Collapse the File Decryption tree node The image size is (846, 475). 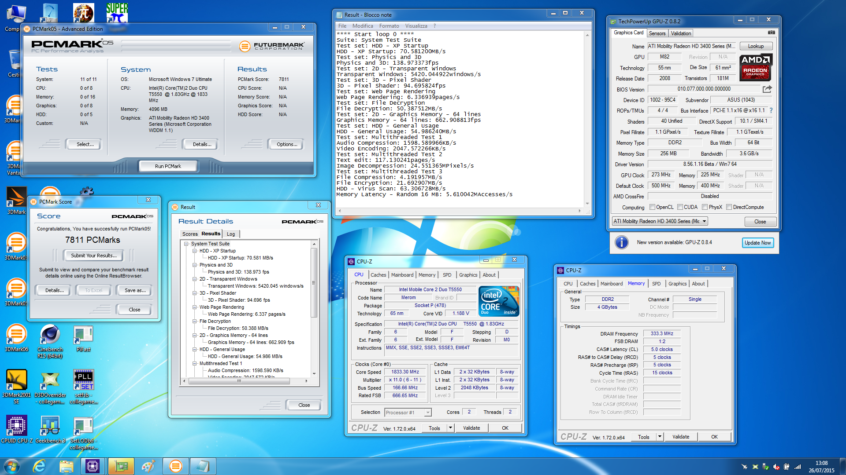click(195, 321)
